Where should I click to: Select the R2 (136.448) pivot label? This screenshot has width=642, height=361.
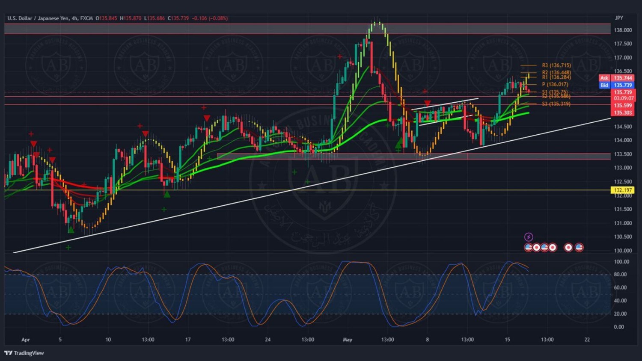556,73
